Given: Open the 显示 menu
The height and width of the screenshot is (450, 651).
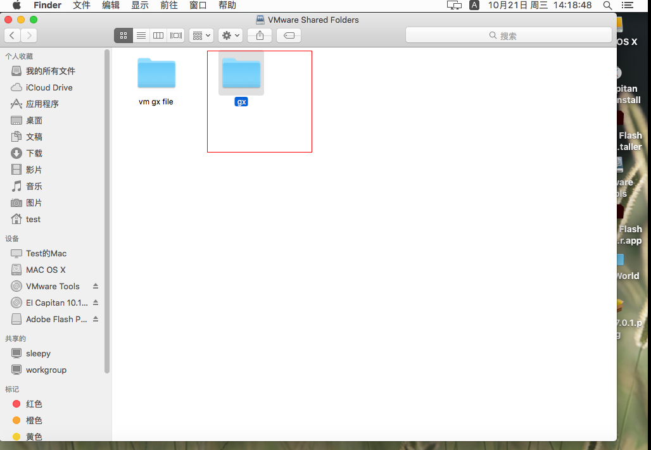Looking at the screenshot, I should pos(140,6).
